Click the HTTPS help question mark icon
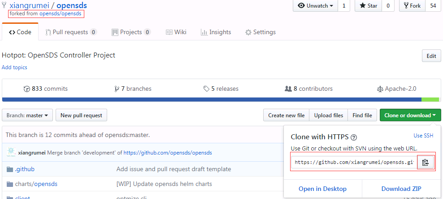Screen dimensions: 443x199 point(353,137)
